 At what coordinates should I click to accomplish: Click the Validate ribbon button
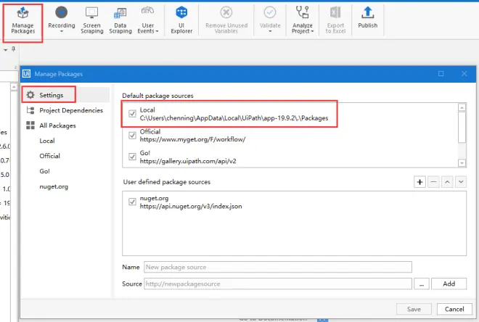point(270,19)
